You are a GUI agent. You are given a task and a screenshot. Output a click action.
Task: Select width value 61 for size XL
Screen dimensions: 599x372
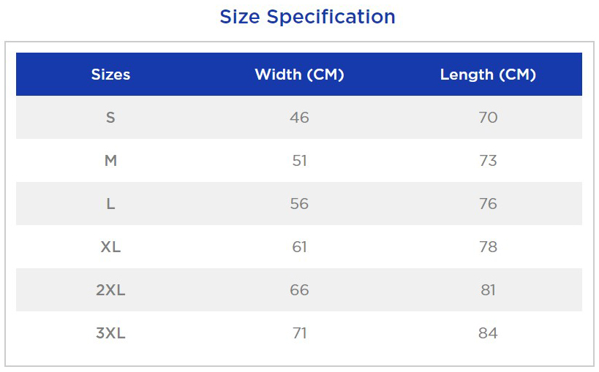[x=299, y=247]
